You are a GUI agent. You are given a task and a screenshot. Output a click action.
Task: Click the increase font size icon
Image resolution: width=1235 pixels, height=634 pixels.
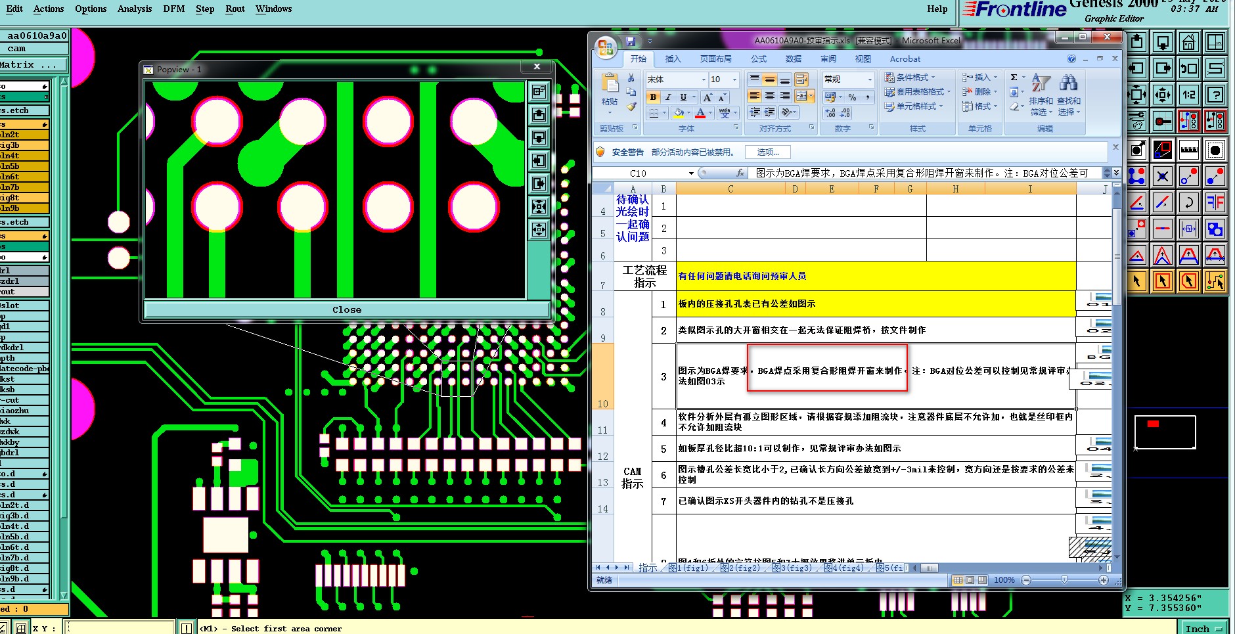click(x=707, y=97)
